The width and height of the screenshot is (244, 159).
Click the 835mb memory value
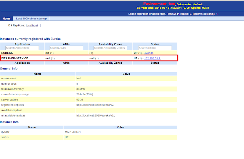[80, 89]
